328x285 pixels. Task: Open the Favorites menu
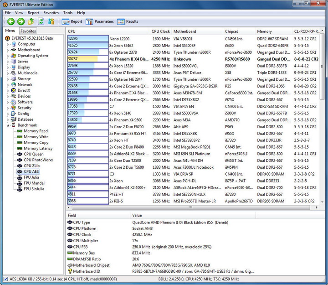click(x=51, y=13)
